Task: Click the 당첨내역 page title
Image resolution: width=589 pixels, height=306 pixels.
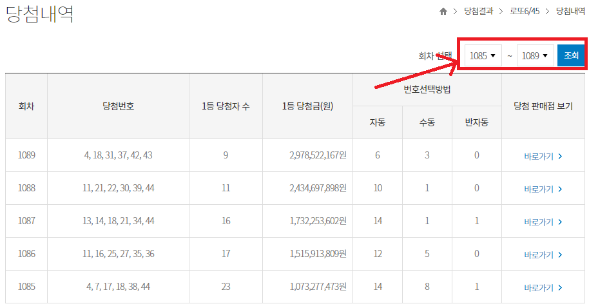Action: click(39, 14)
